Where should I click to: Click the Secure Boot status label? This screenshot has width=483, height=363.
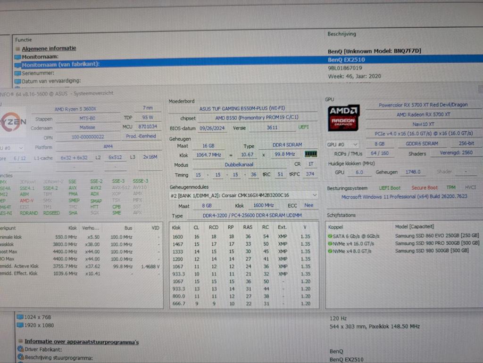[425, 187]
